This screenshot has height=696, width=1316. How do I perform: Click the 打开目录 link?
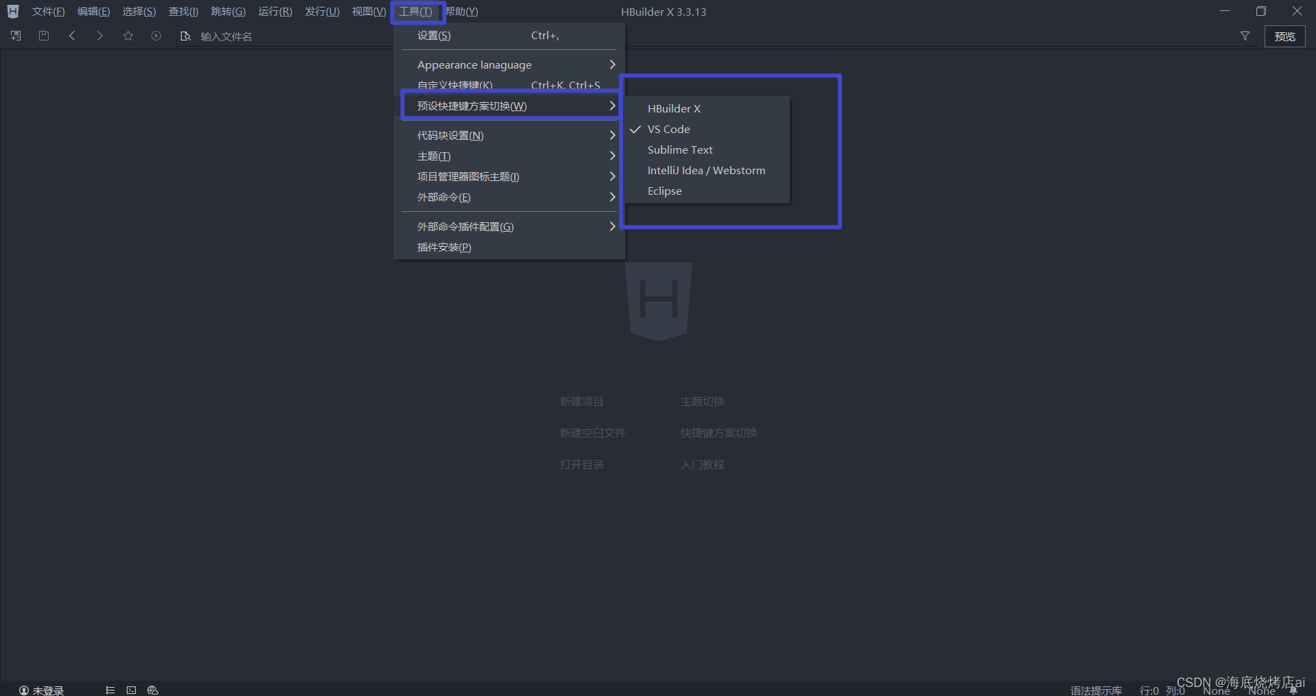tap(581, 464)
